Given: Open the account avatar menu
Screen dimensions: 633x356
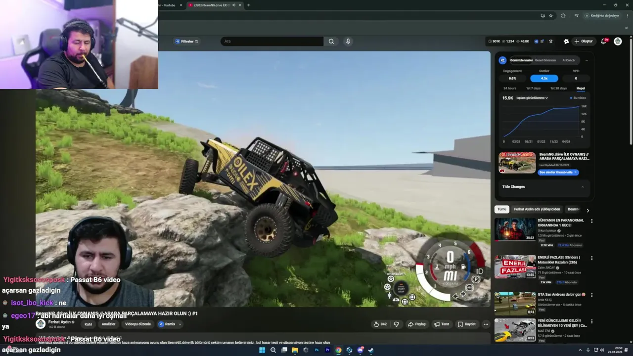Looking at the screenshot, I should pyautogui.click(x=618, y=42).
